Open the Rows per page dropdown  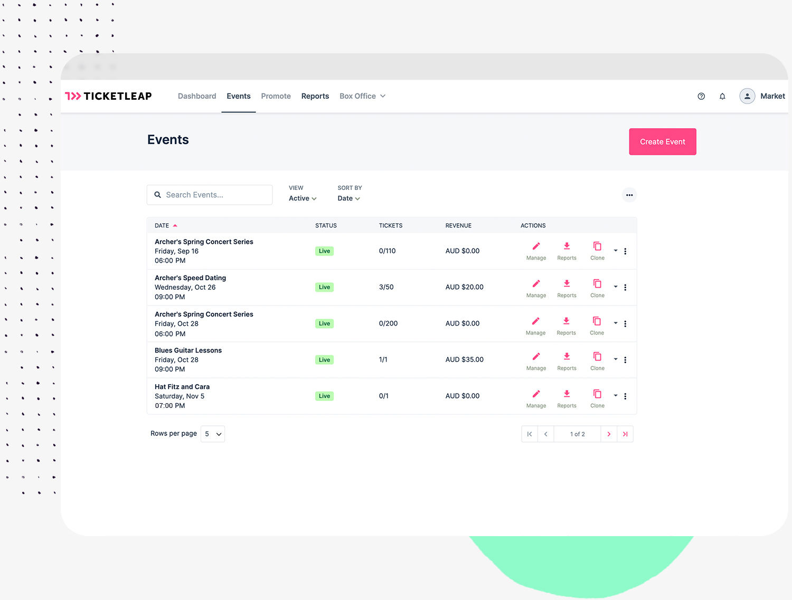tap(212, 434)
